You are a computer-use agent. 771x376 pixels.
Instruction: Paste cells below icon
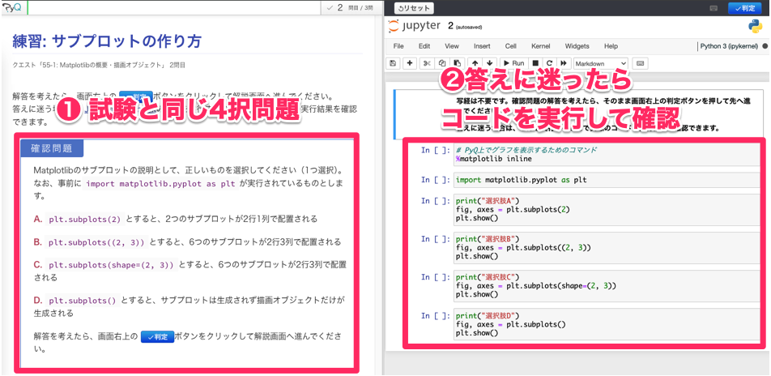458,63
